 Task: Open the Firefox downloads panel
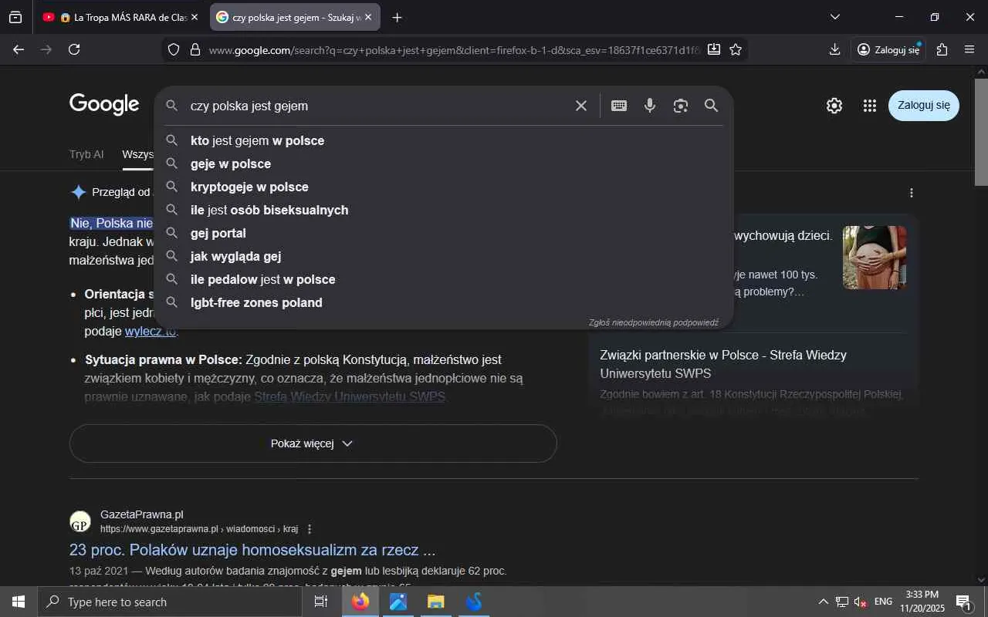(834, 49)
